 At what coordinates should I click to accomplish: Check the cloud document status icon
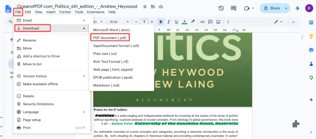(x=161, y=7)
